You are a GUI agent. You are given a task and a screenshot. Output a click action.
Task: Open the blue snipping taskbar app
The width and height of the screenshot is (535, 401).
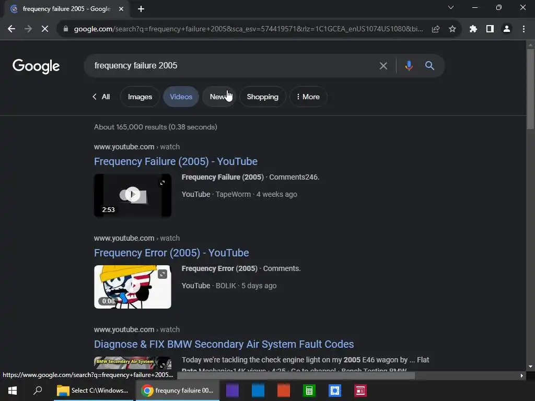[x=335, y=391]
